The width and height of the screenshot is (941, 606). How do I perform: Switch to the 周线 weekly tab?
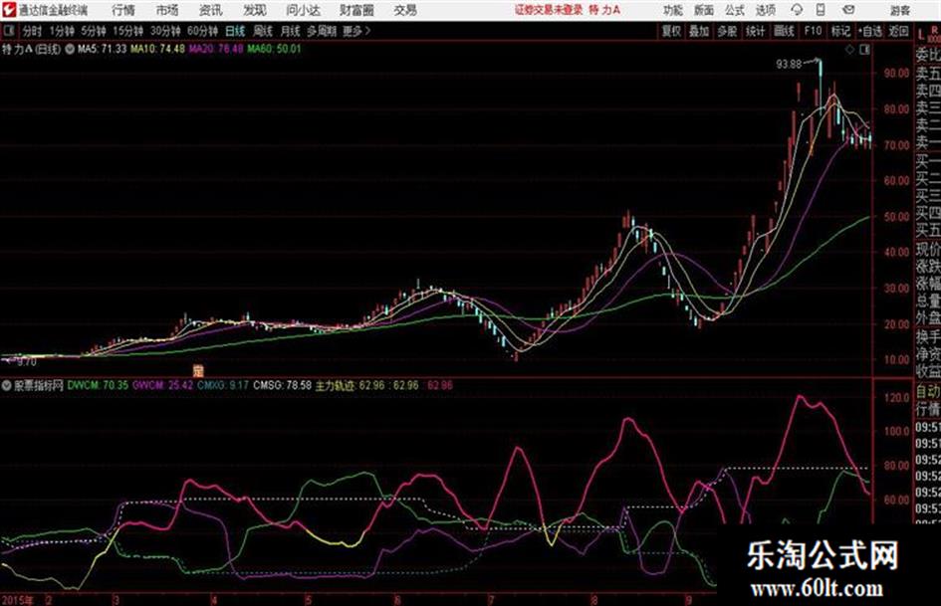tap(263, 31)
